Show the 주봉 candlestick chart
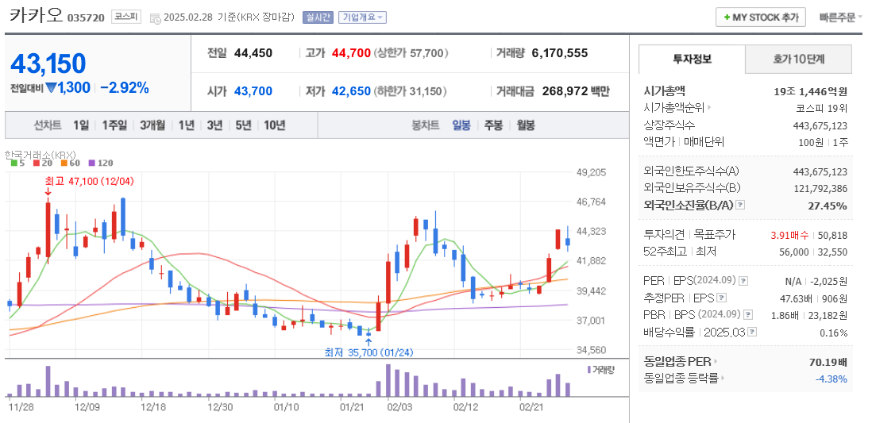The height and width of the screenshot is (423, 872). click(x=493, y=125)
